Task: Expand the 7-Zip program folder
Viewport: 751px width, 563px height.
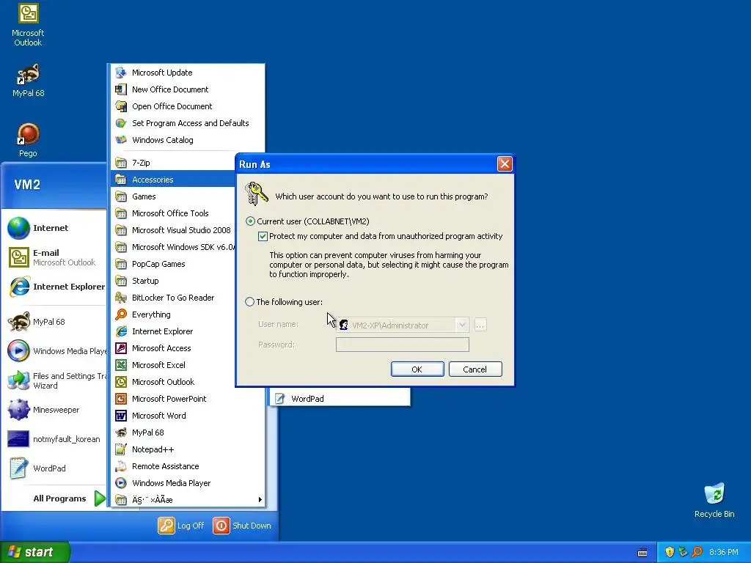Action: point(174,162)
